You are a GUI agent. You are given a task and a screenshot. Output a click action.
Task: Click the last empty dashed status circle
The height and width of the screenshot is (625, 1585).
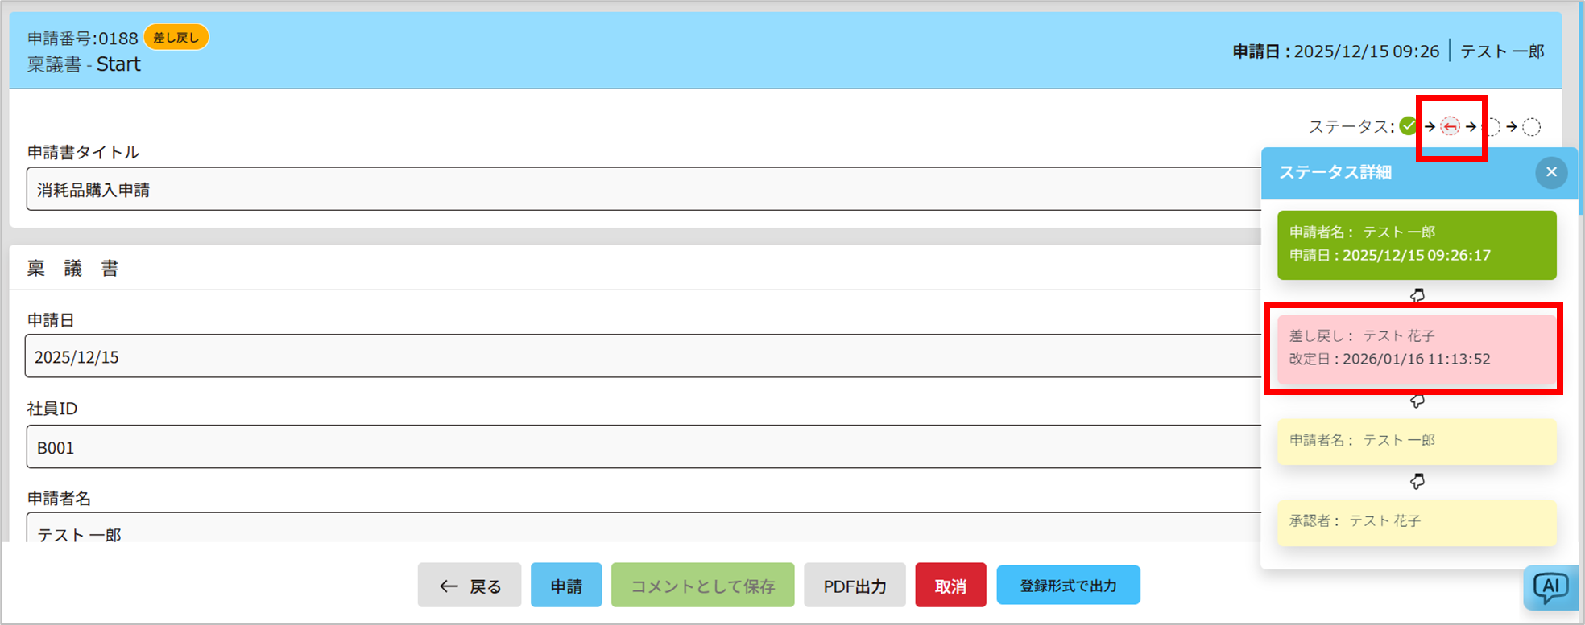[1532, 127]
